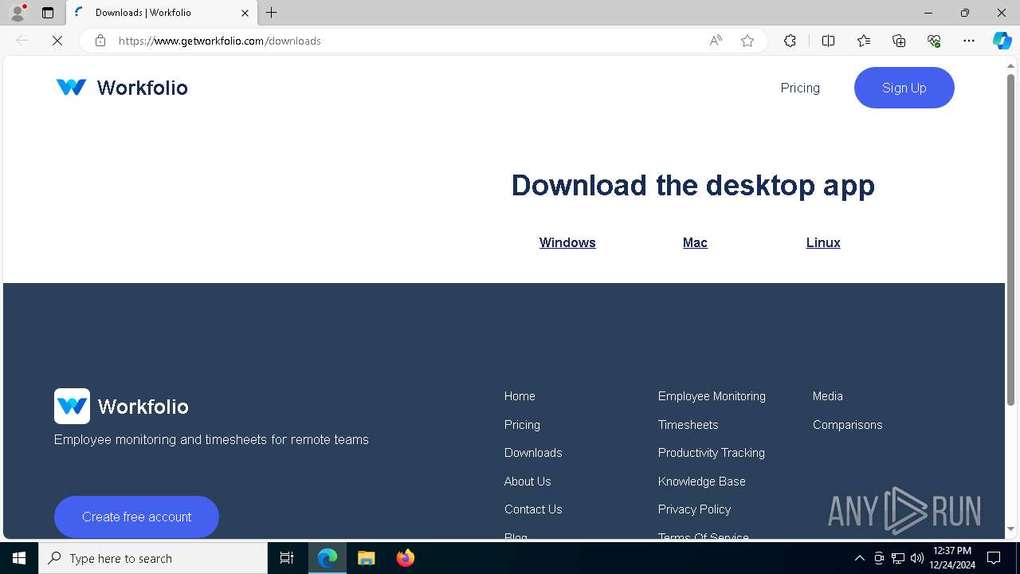
Task: Open the taskbar clock and date
Action: (x=952, y=558)
